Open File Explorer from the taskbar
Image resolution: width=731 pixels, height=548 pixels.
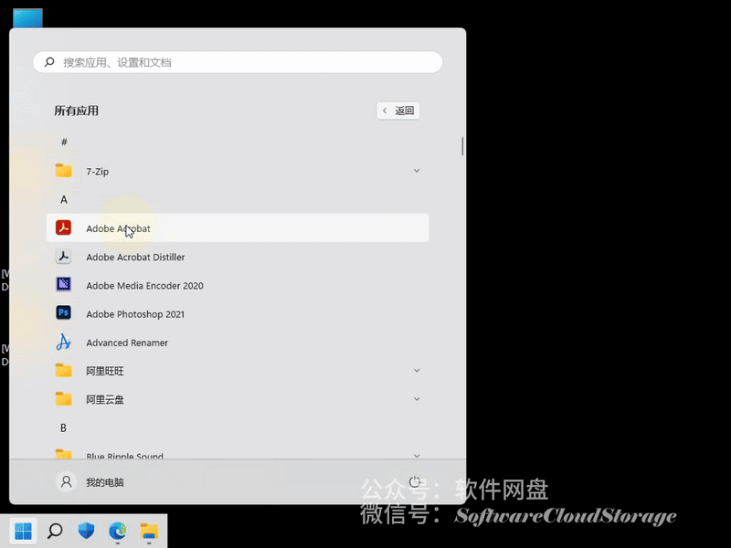pyautogui.click(x=149, y=528)
